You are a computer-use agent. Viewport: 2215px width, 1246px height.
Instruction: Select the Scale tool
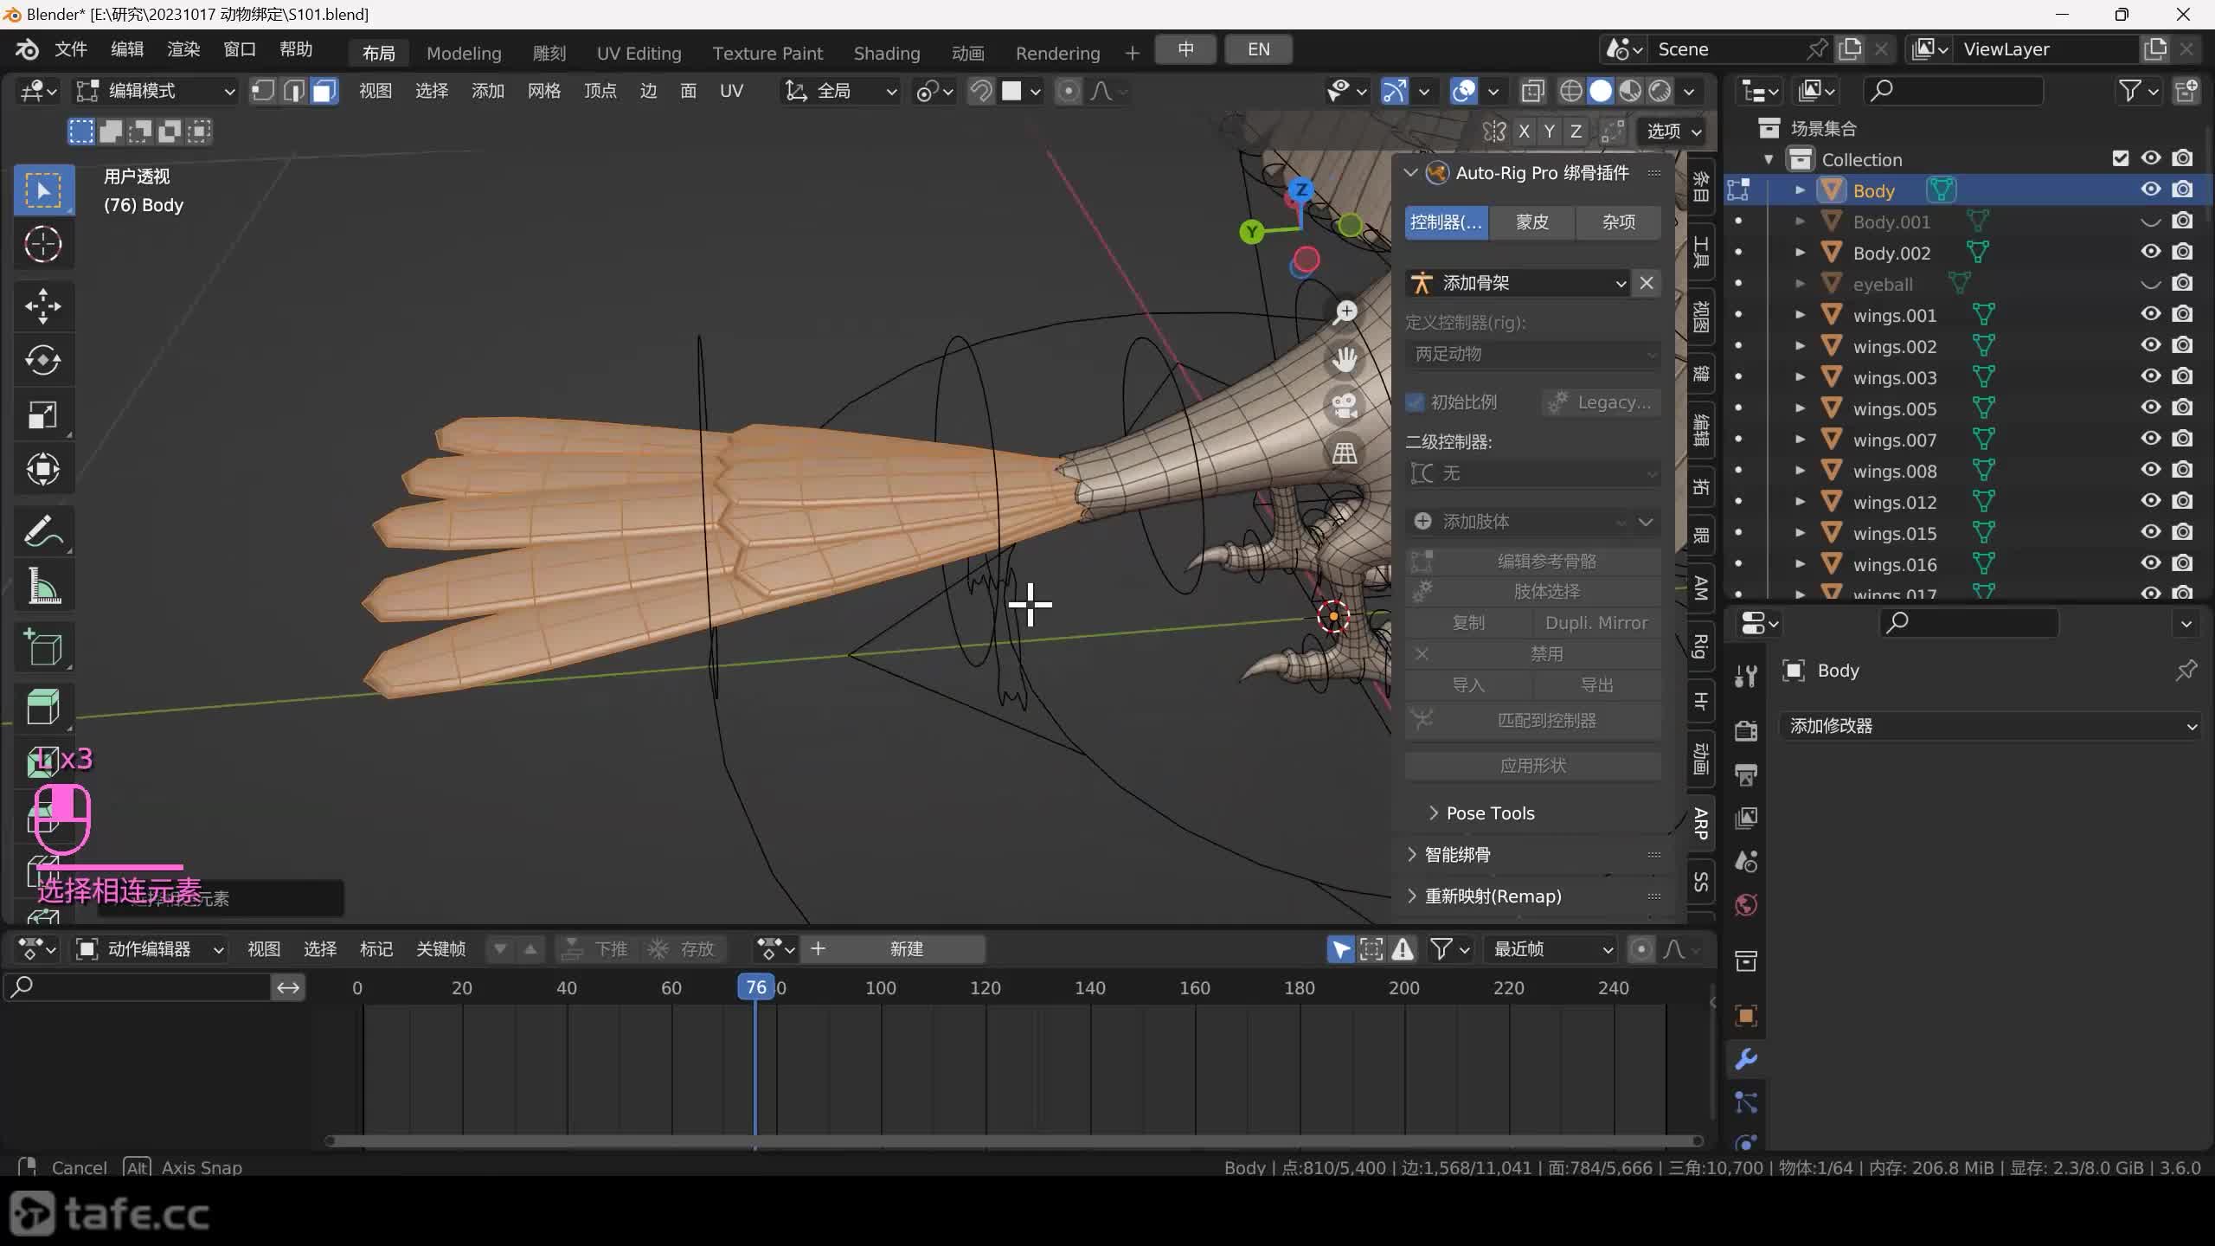coord(43,414)
